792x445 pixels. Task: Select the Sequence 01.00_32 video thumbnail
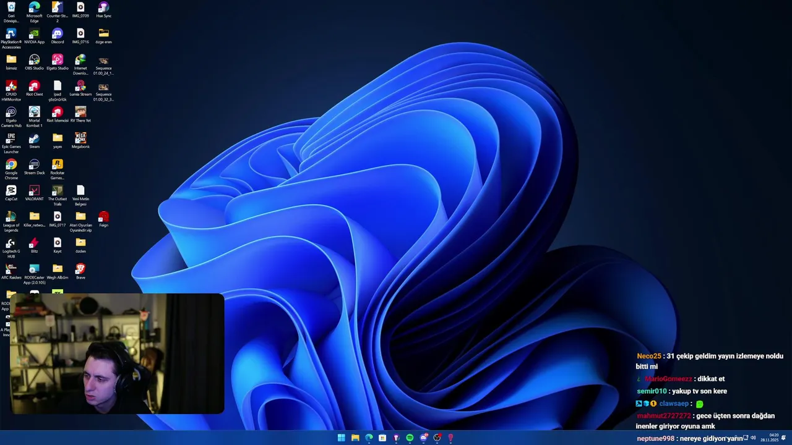pos(103,91)
